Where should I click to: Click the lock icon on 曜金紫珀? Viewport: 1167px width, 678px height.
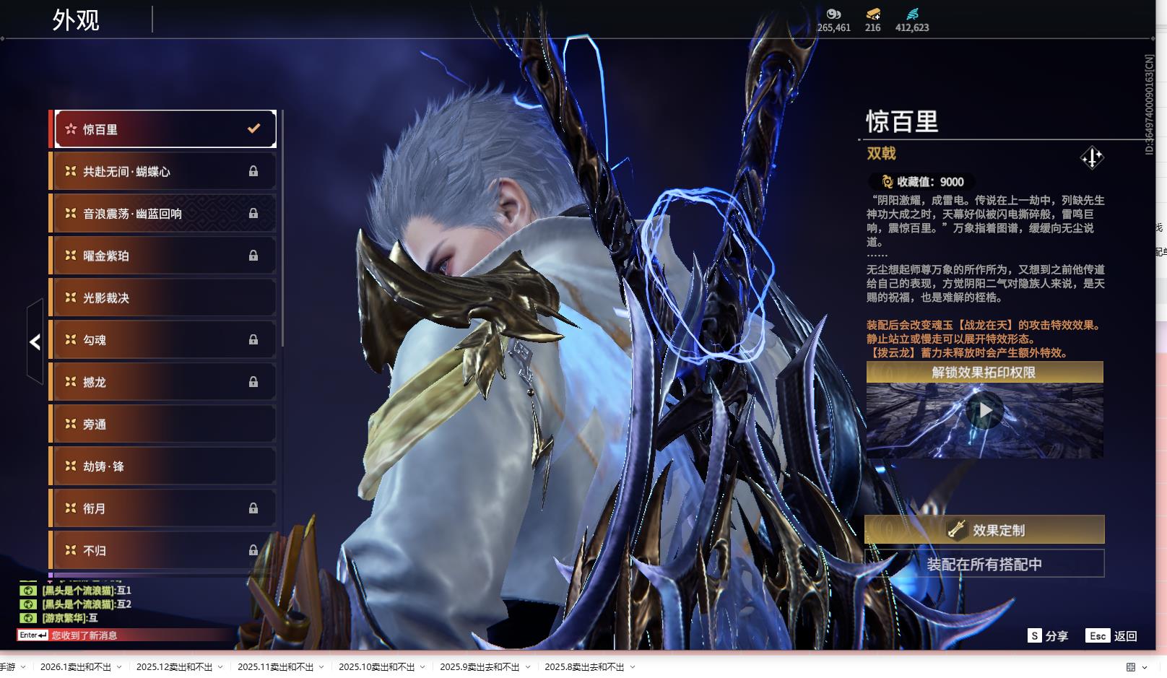[x=253, y=256]
